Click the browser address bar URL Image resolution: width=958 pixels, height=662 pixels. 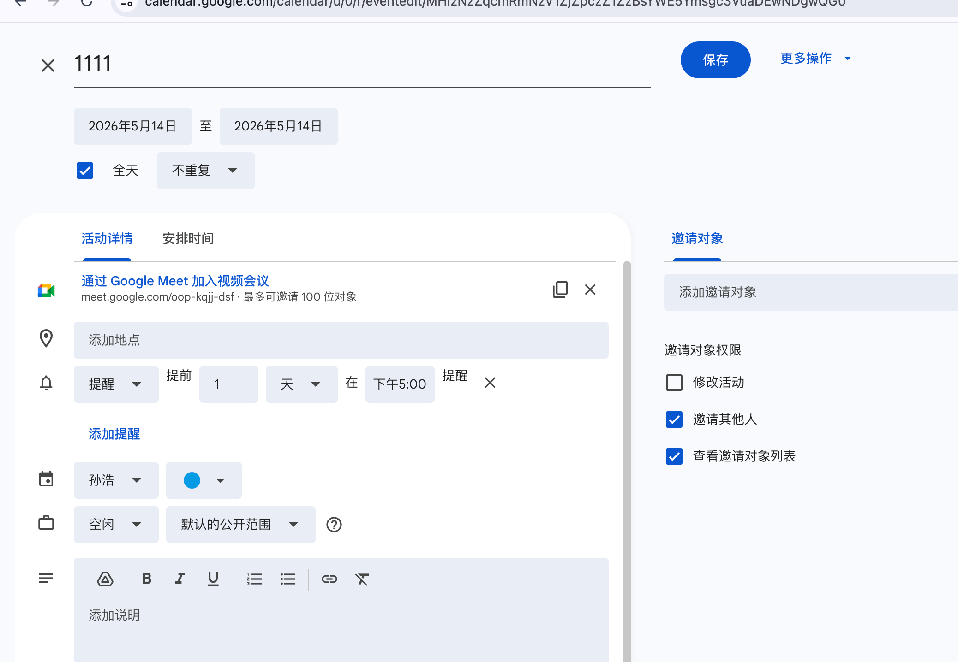point(495,4)
